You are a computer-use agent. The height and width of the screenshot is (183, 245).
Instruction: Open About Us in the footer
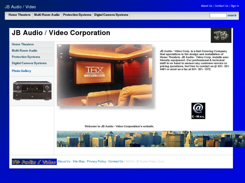click(64, 162)
